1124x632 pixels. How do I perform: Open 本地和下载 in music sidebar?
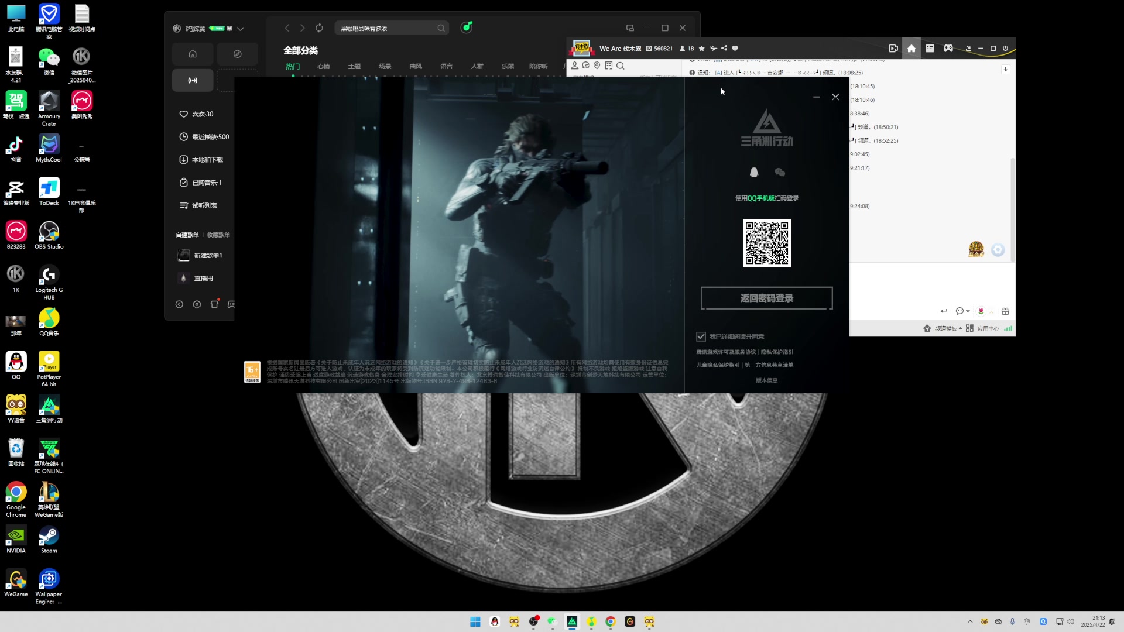[201, 160]
